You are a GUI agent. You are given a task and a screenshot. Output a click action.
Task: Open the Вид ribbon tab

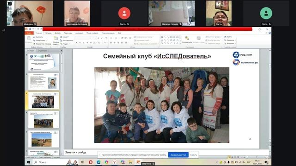[x=119, y=33]
